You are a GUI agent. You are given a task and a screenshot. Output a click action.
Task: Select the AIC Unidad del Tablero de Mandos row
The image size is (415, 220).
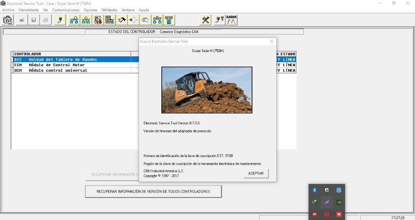tap(76, 60)
